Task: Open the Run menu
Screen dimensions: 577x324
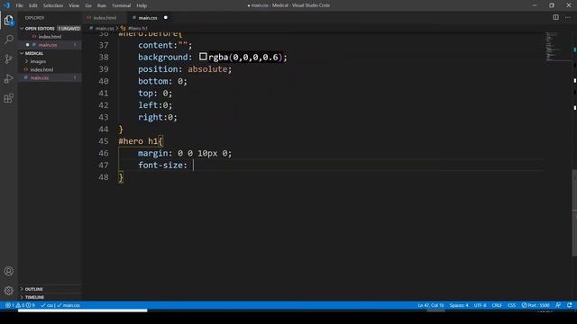Action: pyautogui.click(x=102, y=5)
